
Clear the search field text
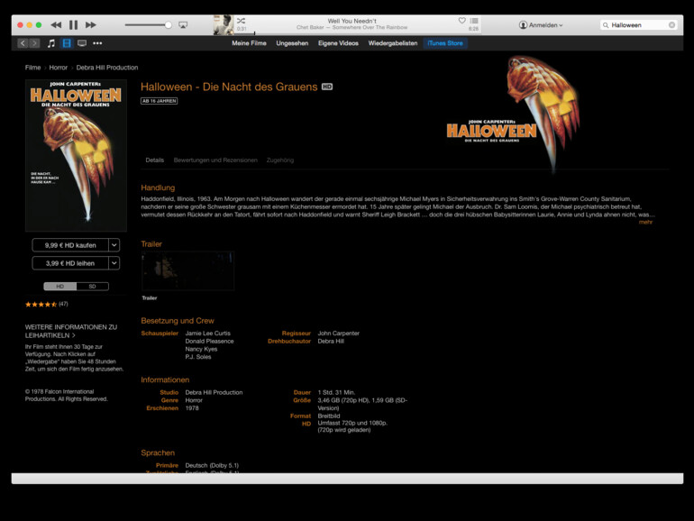pyautogui.click(x=671, y=25)
